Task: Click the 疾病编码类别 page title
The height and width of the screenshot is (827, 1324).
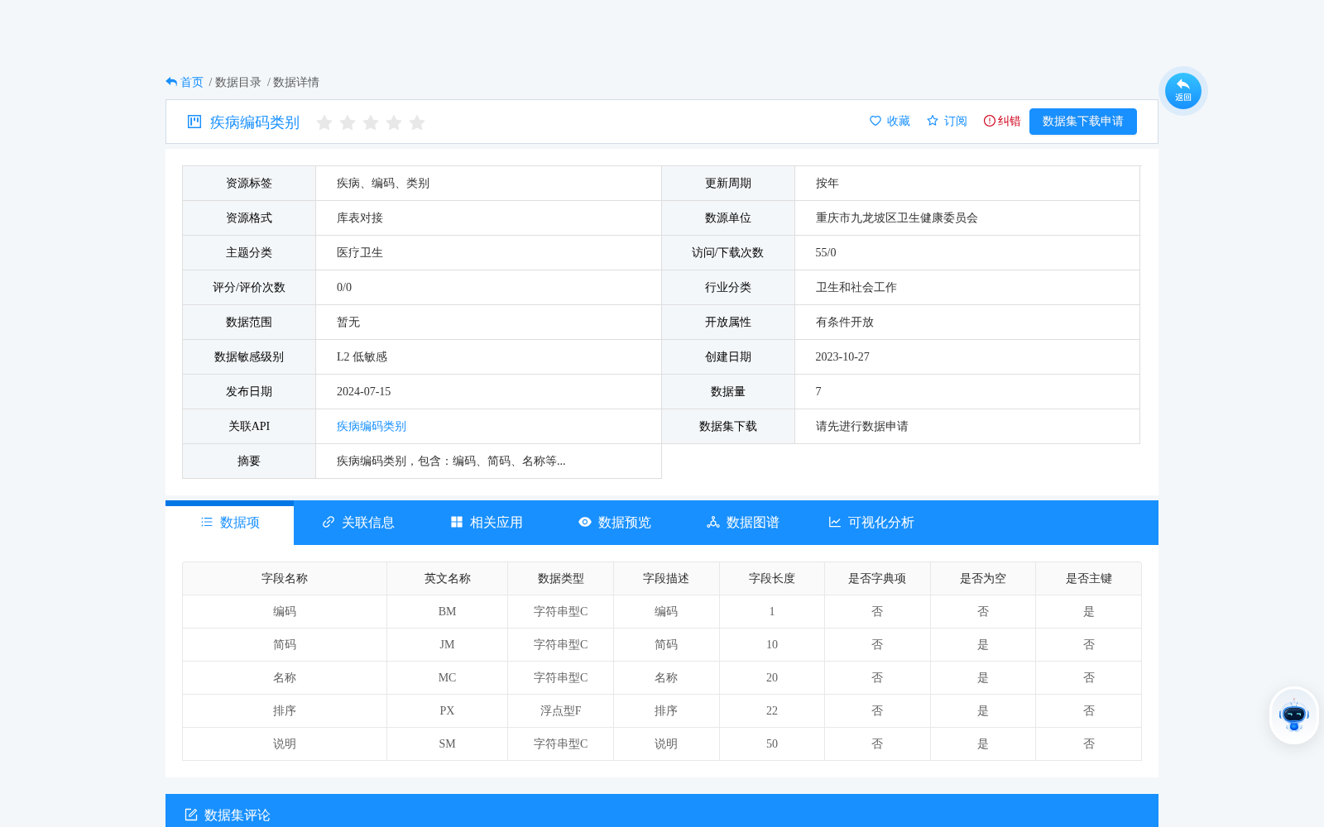Action: point(255,122)
